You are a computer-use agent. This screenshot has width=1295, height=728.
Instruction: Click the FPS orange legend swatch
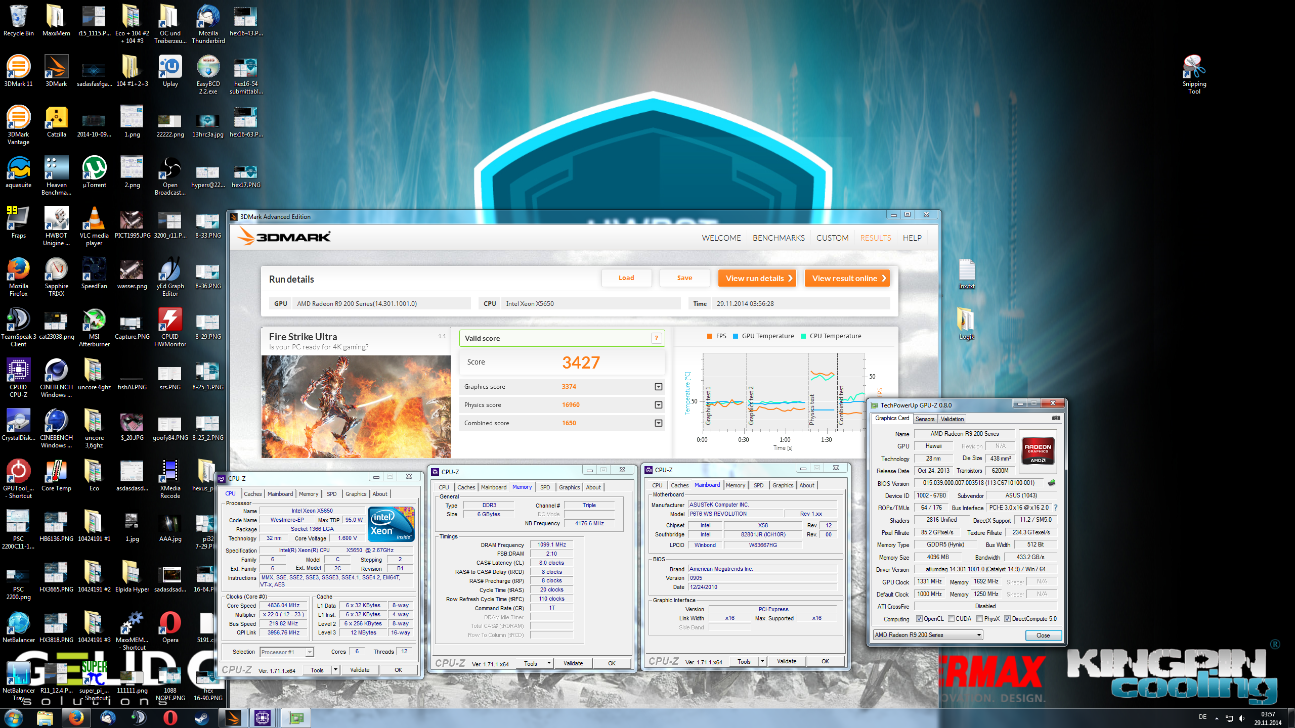(x=710, y=336)
